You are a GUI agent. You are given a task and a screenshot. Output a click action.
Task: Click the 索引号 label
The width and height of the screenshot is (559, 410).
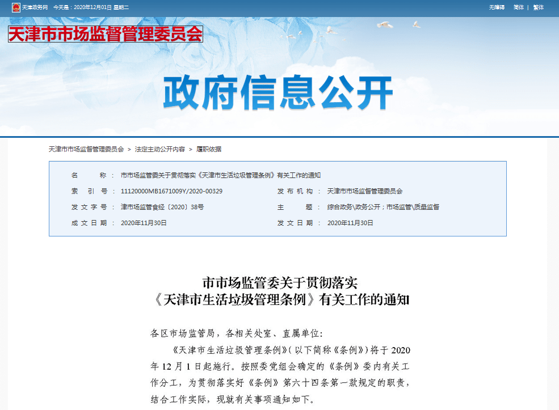[x=89, y=191]
